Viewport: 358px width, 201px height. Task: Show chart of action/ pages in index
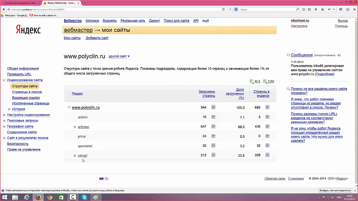pos(268,117)
